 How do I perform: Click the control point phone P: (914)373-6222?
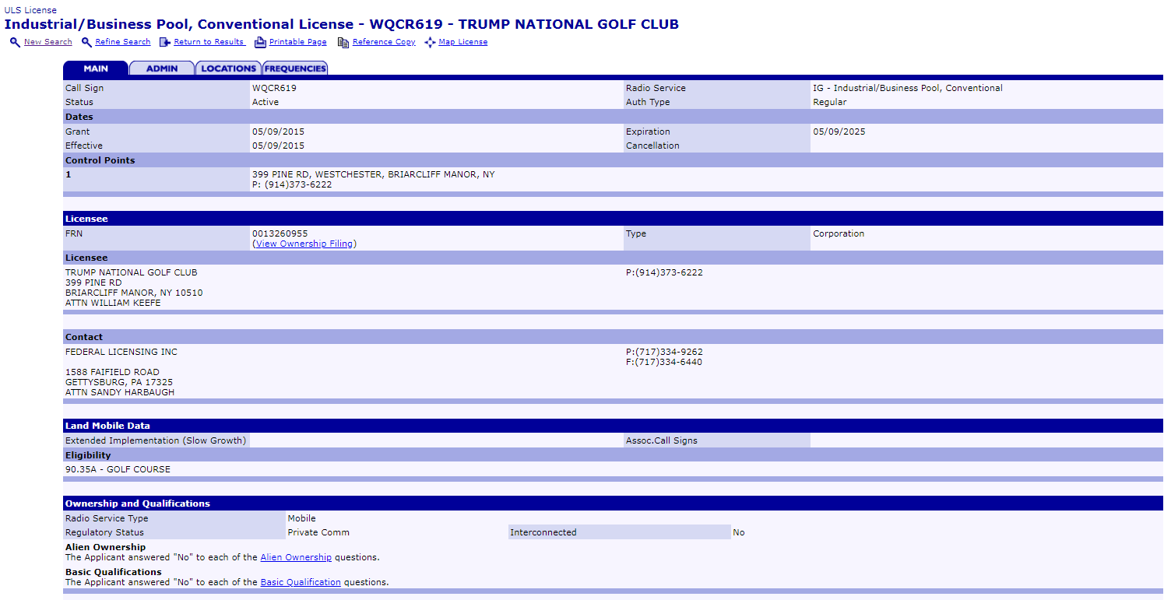[292, 184]
